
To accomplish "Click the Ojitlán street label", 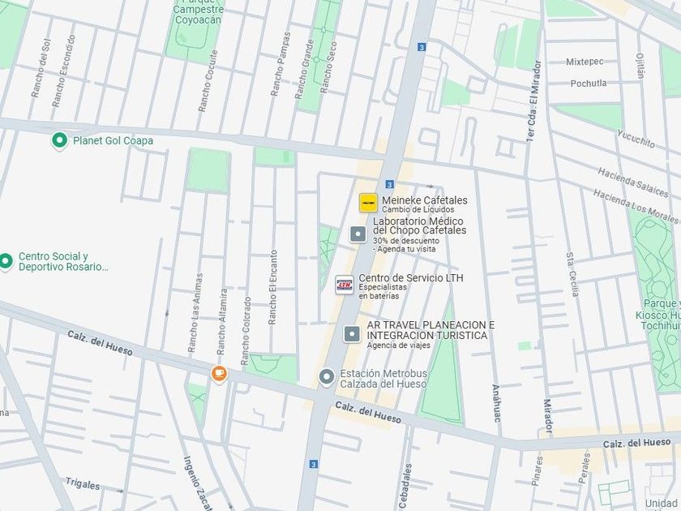I will (x=640, y=66).
